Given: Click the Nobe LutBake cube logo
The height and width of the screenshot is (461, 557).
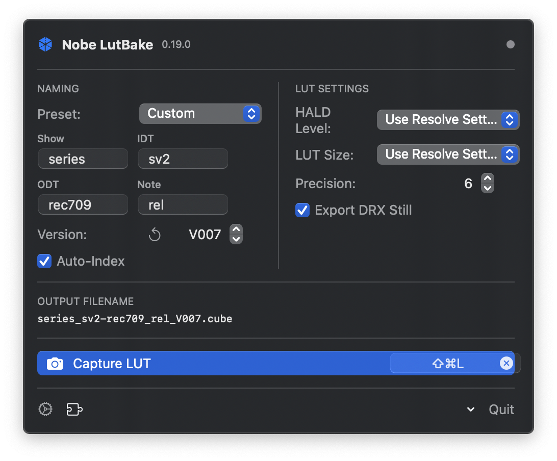Looking at the screenshot, I should tap(45, 45).
